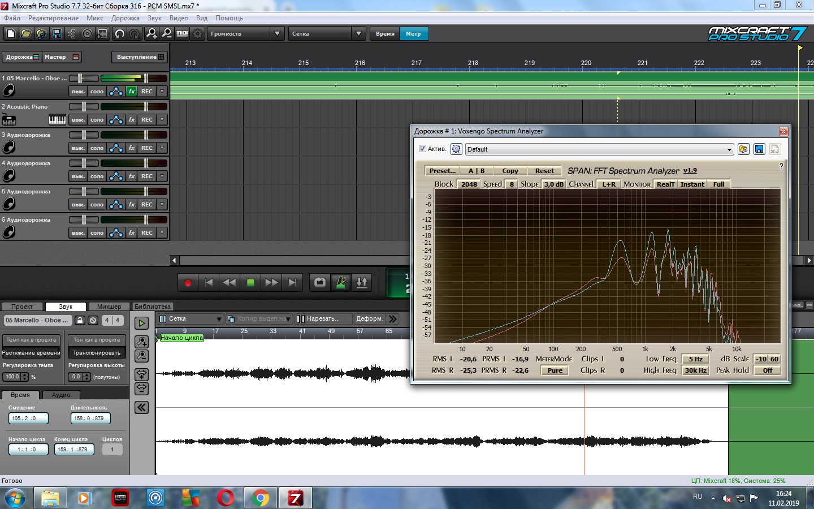Screen dimensions: 814x509
Task: Switch timeline display to Метр
Action: 413,34
